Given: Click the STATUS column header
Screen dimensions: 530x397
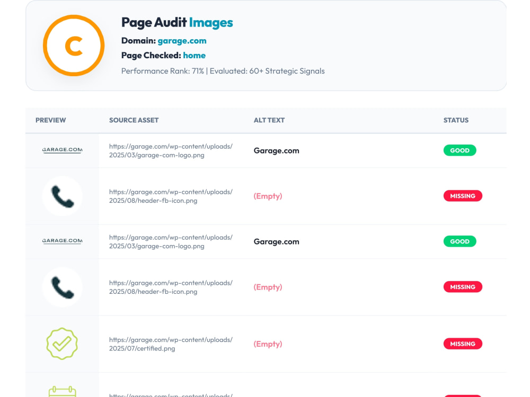Looking at the screenshot, I should click(x=456, y=120).
